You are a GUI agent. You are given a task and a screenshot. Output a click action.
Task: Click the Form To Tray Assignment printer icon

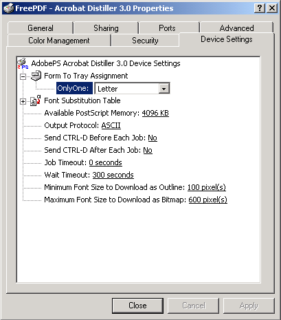pyautogui.click(x=36, y=76)
